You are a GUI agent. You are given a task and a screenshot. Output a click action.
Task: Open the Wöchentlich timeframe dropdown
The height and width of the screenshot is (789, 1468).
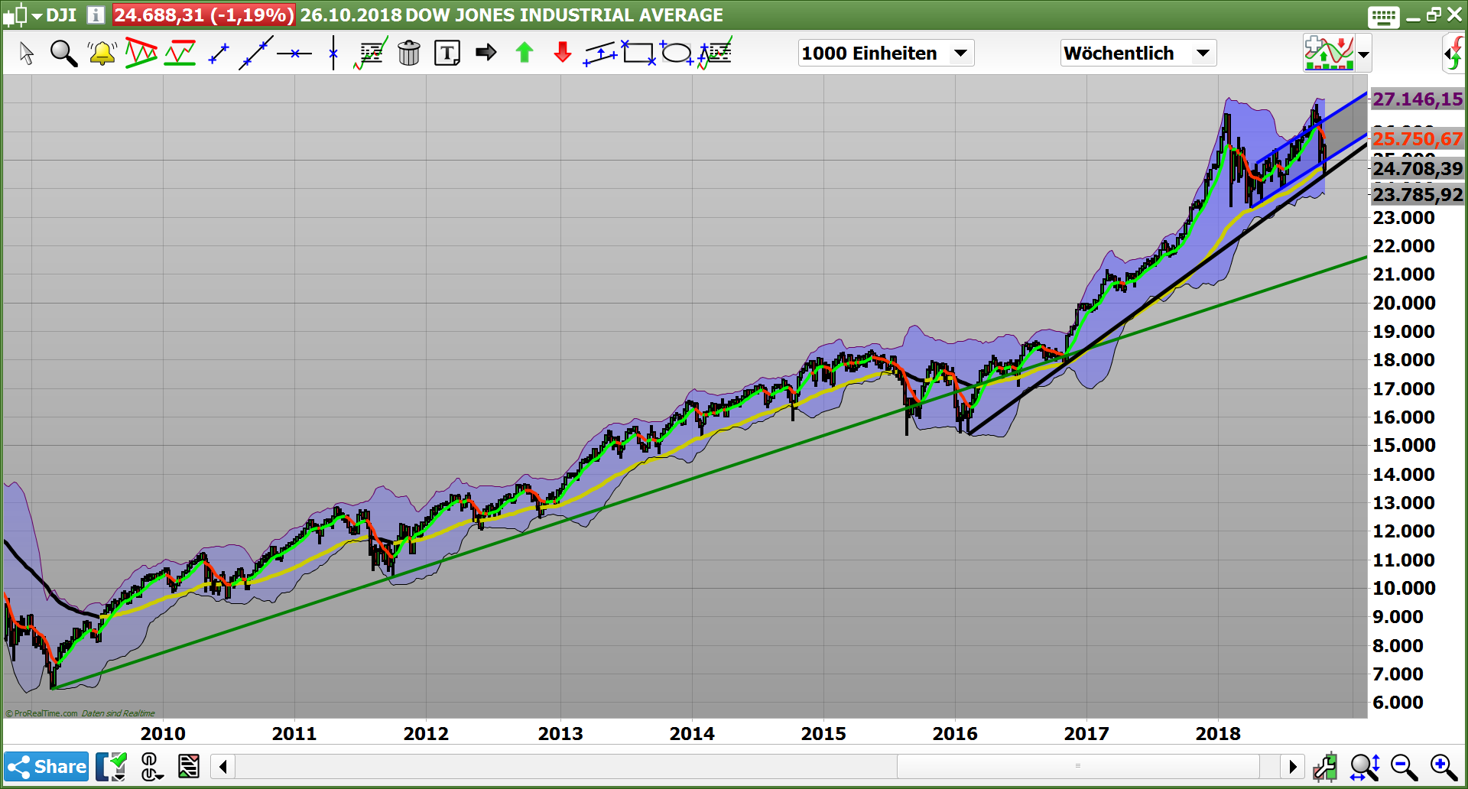coord(1138,53)
